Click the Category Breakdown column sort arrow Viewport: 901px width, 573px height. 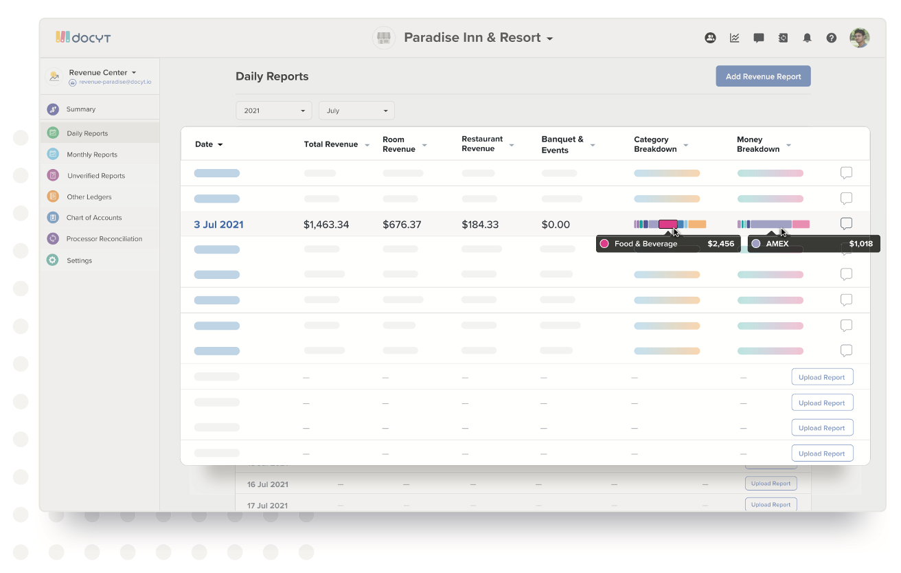685,145
